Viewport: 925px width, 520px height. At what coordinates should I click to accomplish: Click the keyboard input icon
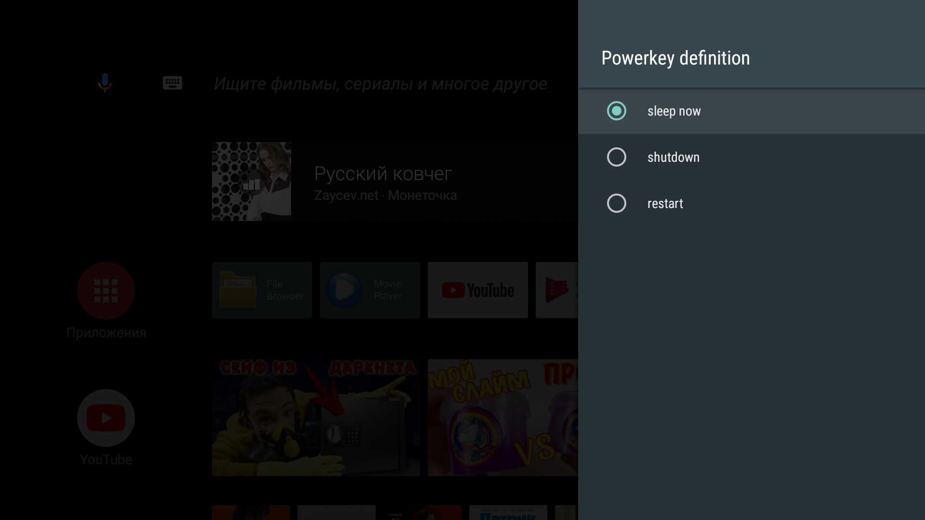[171, 82]
